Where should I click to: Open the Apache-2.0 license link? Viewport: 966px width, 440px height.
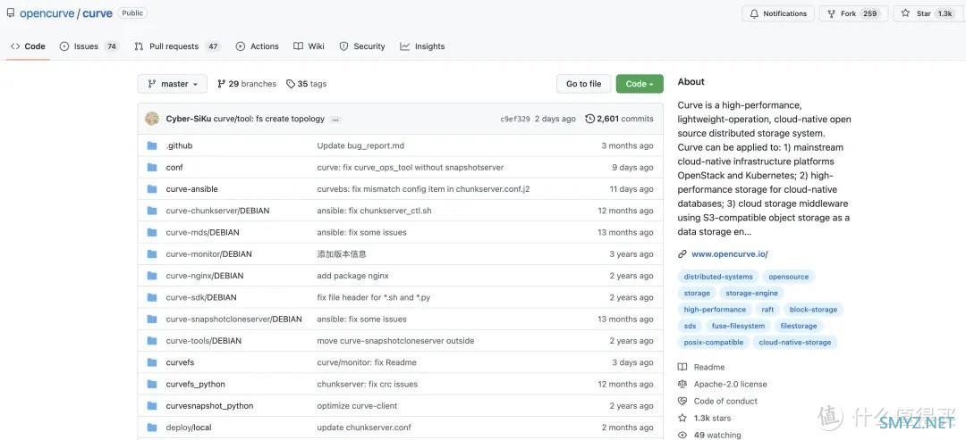click(x=730, y=384)
